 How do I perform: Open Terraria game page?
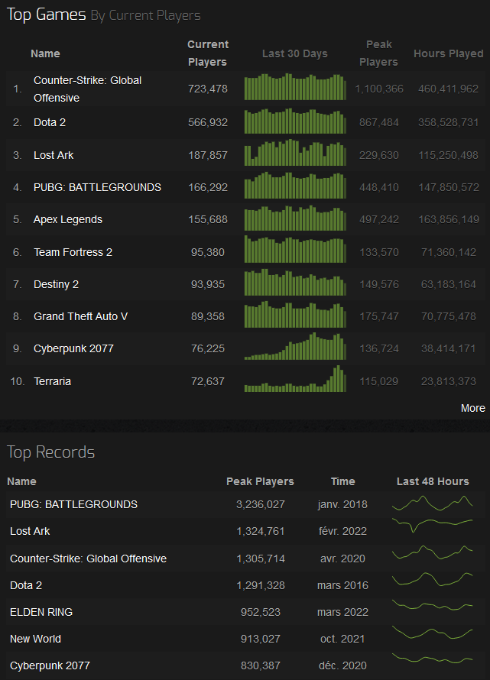(x=52, y=381)
